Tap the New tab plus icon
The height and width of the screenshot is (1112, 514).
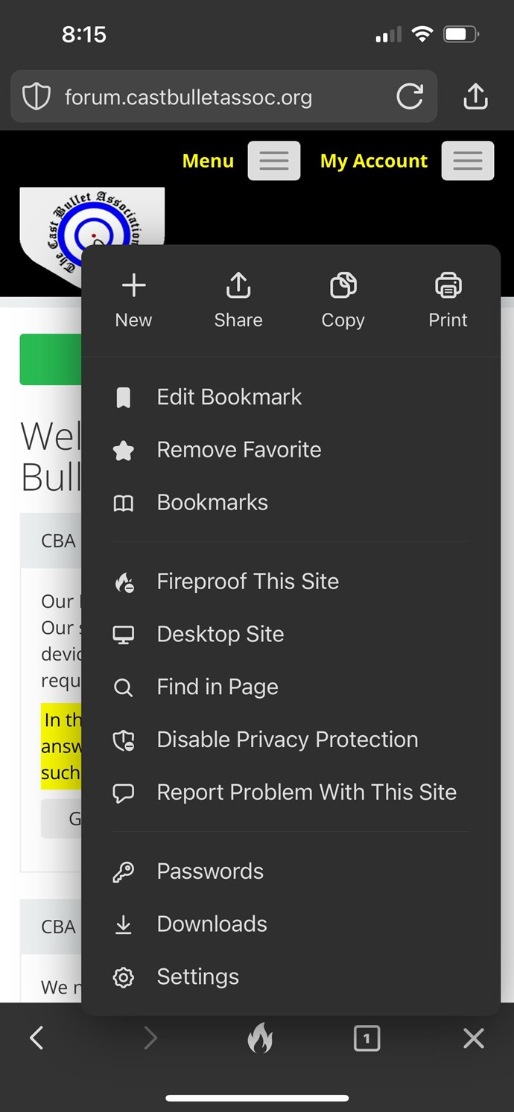click(134, 285)
